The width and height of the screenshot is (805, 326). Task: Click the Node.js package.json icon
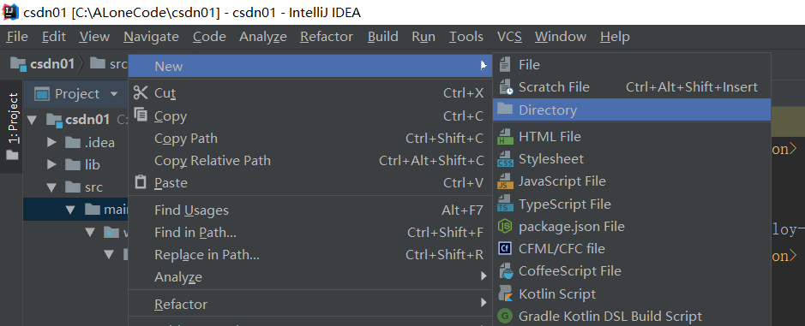[x=505, y=226]
